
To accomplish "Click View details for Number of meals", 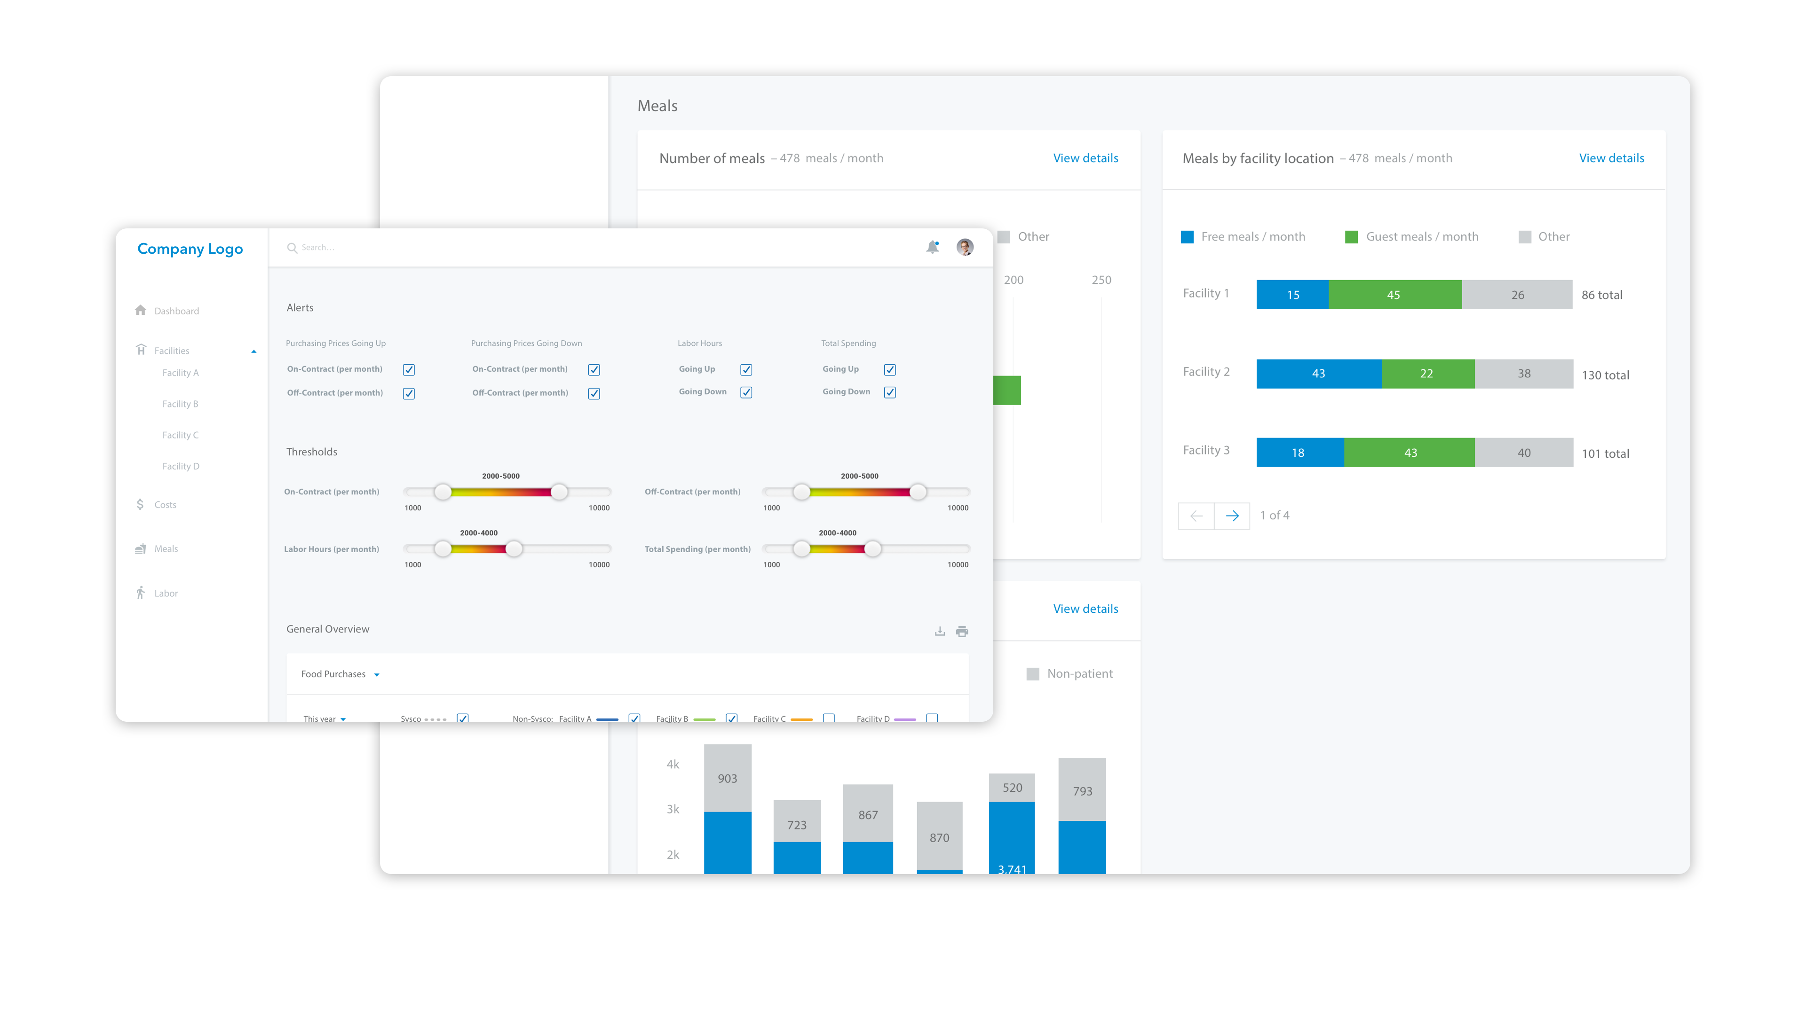I will coord(1084,157).
